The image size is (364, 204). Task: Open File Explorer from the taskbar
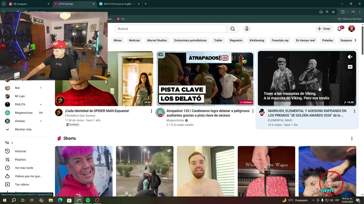[x=51, y=200]
